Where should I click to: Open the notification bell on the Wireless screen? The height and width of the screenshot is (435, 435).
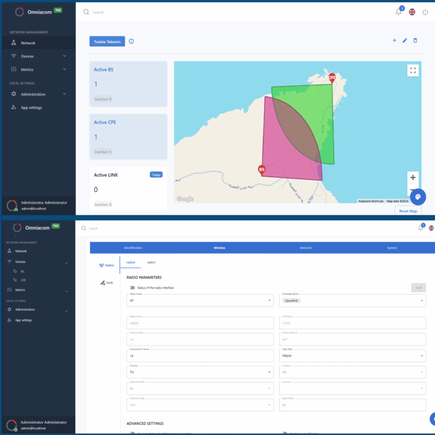420,228
